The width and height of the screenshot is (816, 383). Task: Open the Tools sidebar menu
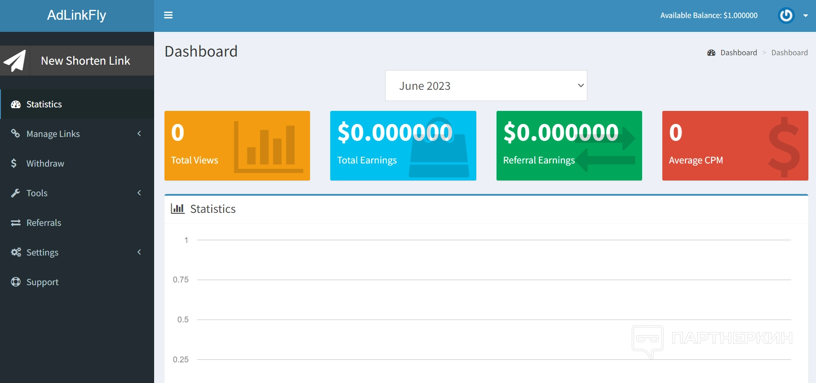[x=77, y=193]
